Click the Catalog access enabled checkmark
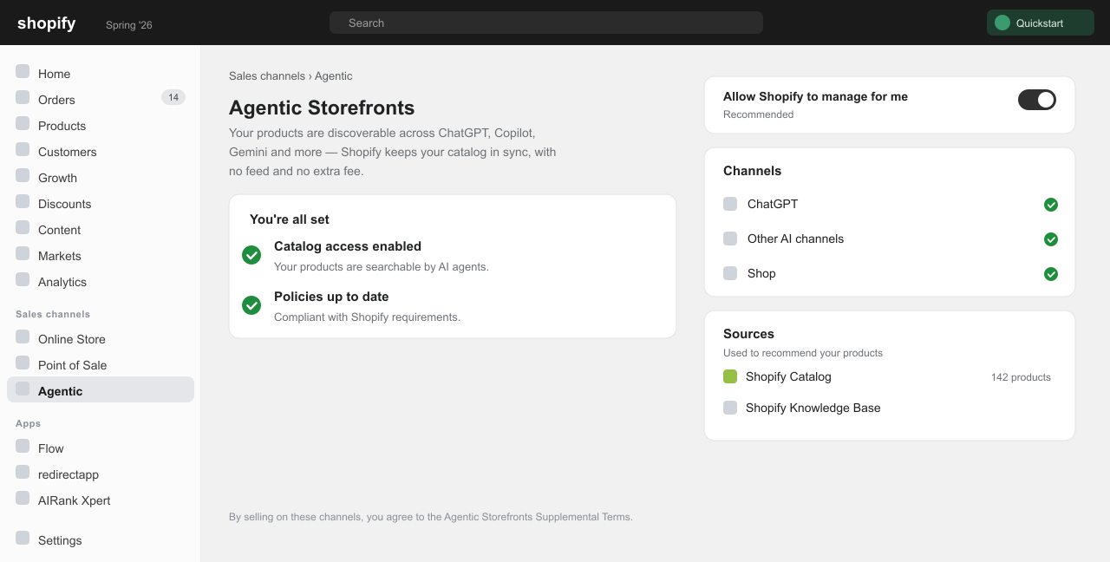Screen dimensions: 1110x562 [251, 255]
